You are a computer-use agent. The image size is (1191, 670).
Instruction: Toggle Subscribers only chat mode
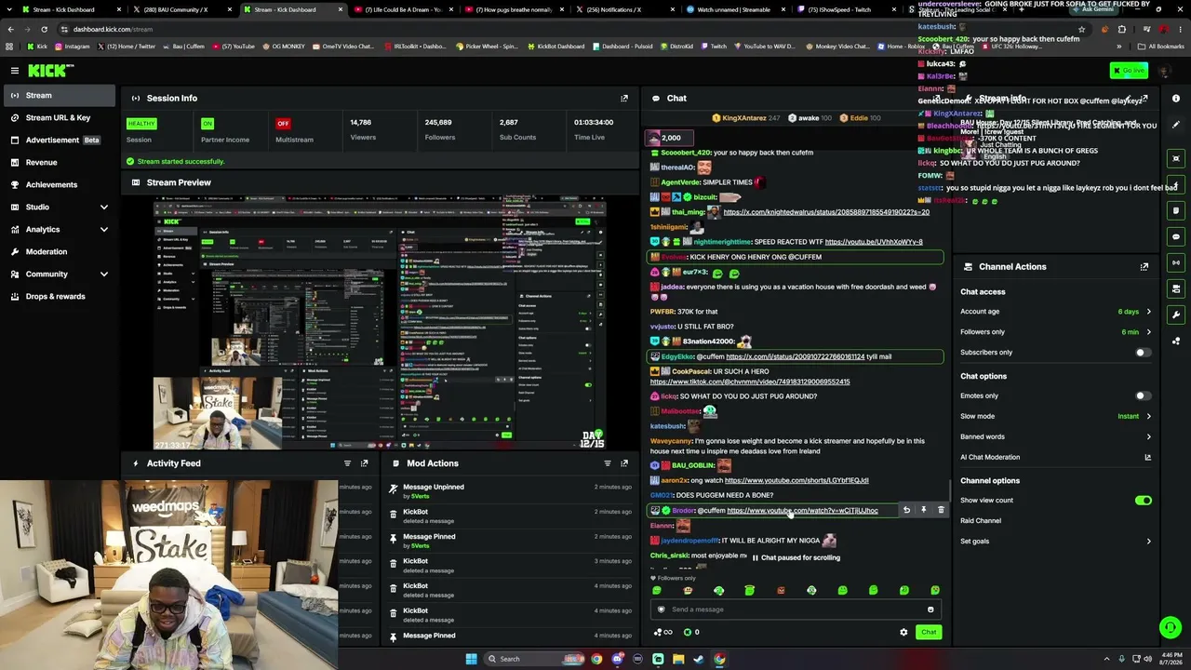pos(1143,353)
